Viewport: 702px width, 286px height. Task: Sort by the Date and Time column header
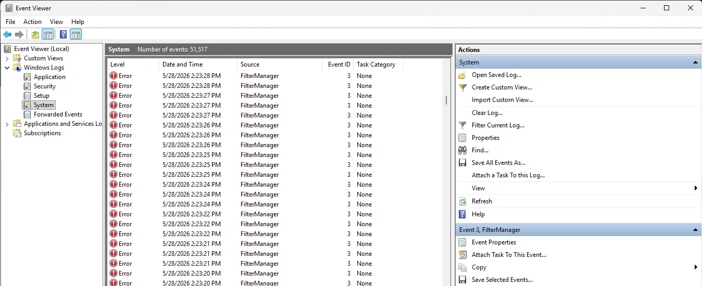[x=198, y=64]
